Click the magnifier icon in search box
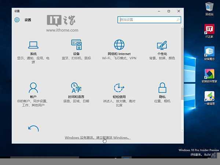 178,20
